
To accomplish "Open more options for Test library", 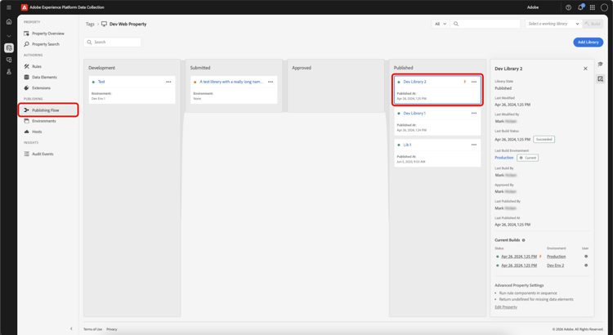I will pos(168,82).
